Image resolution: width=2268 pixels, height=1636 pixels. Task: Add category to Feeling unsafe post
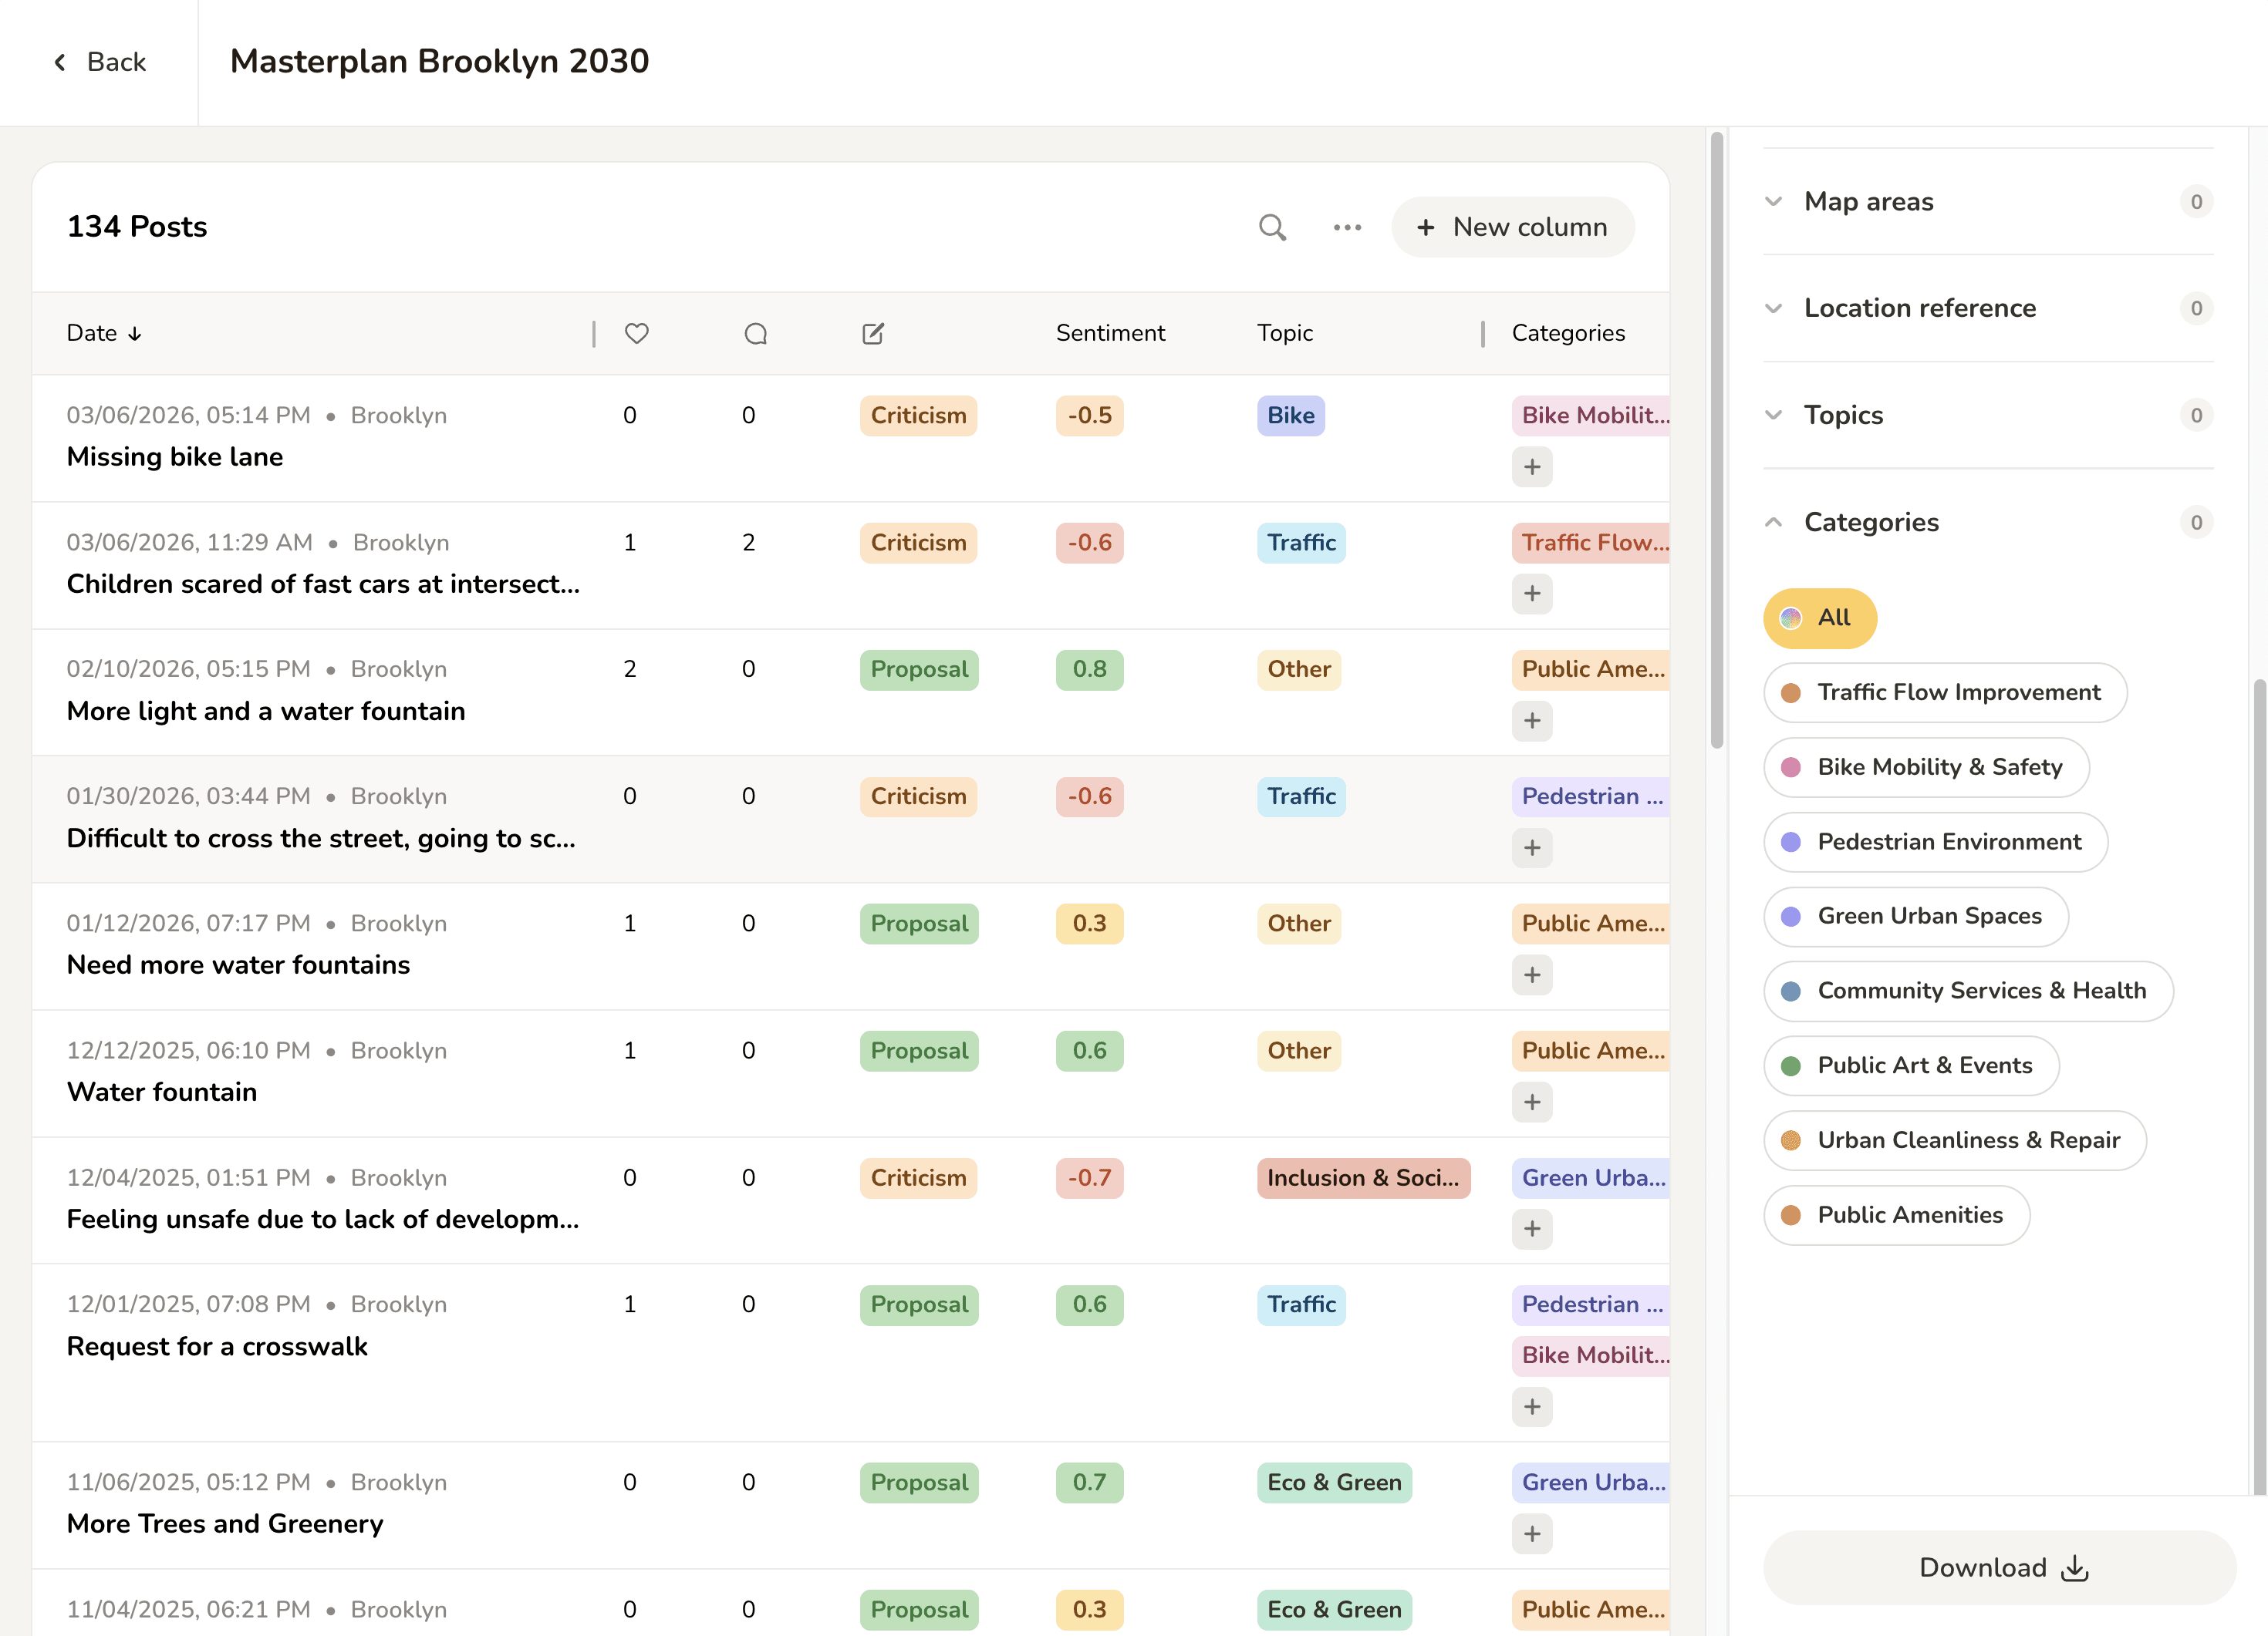(x=1532, y=1228)
